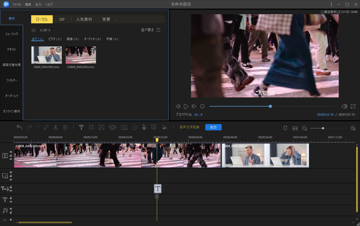Stop the preview playback

point(202,106)
